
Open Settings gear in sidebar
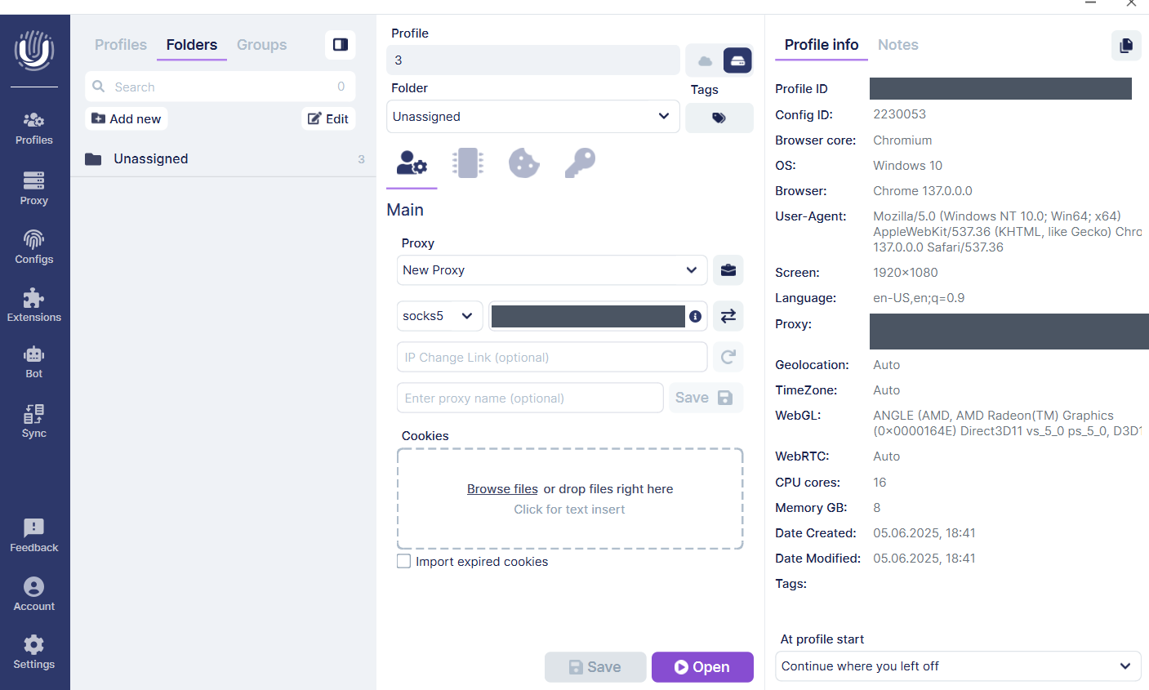pos(34,652)
